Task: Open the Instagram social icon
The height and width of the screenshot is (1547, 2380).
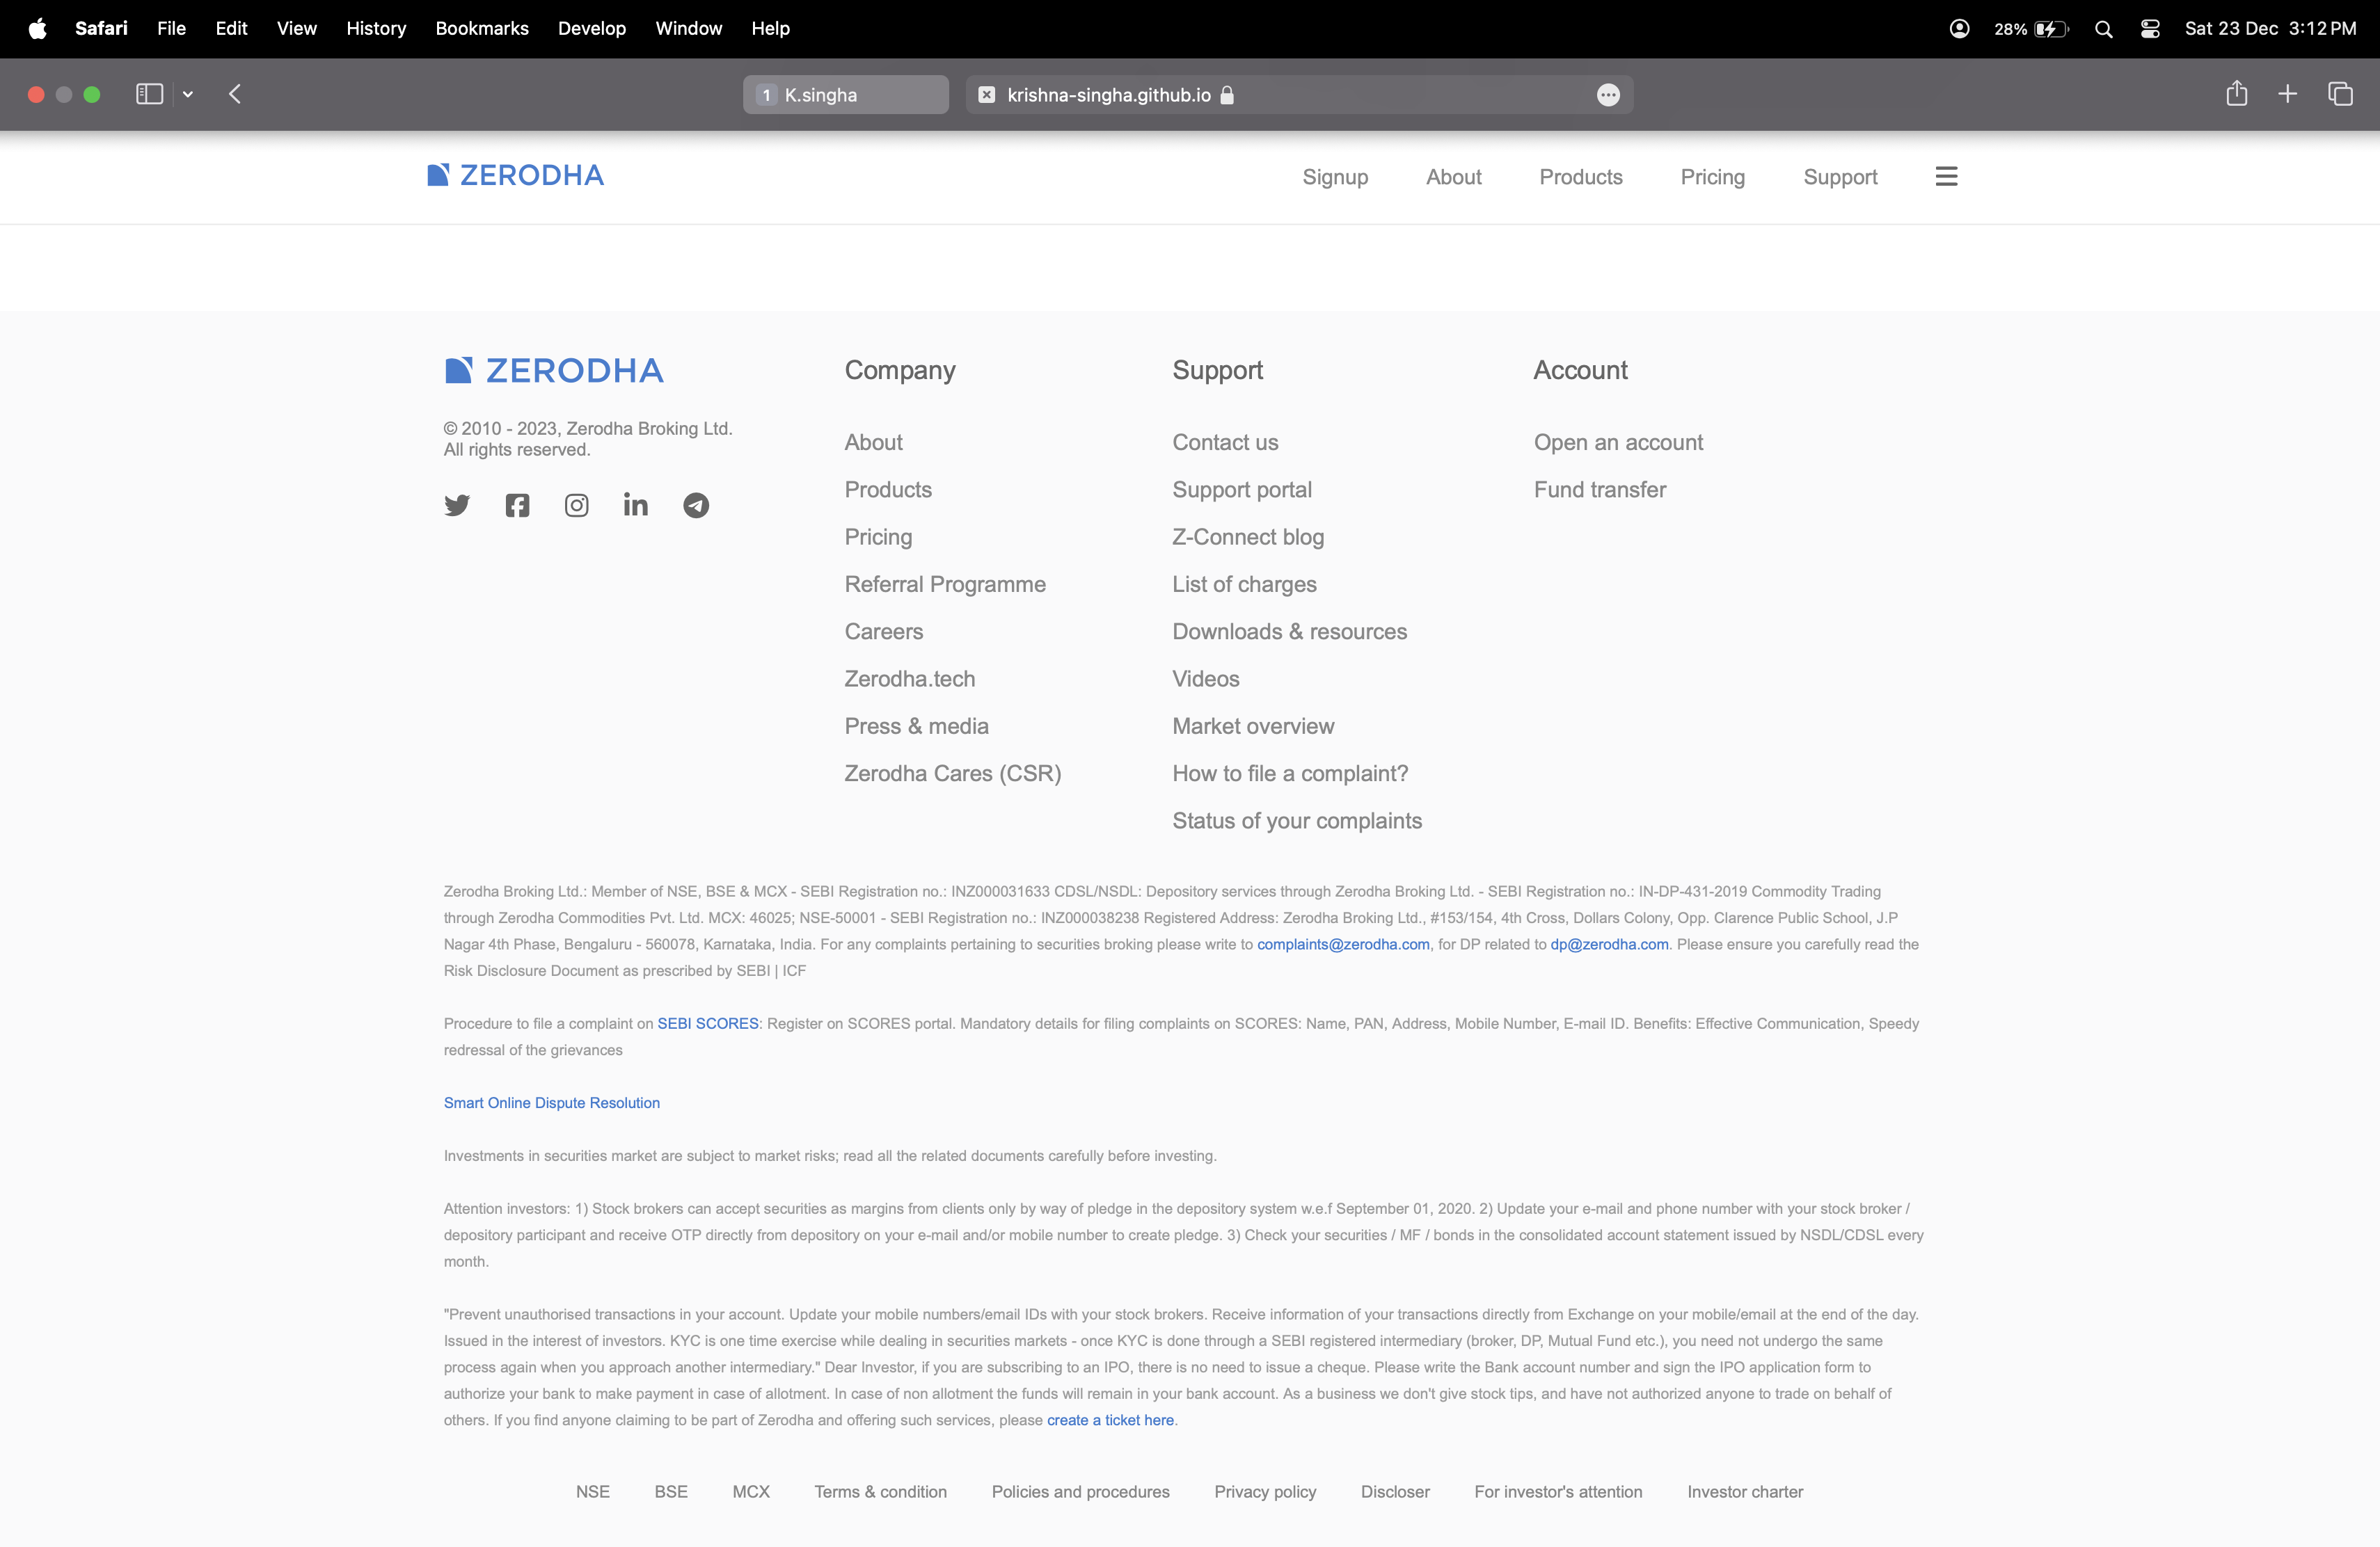Action: point(577,505)
